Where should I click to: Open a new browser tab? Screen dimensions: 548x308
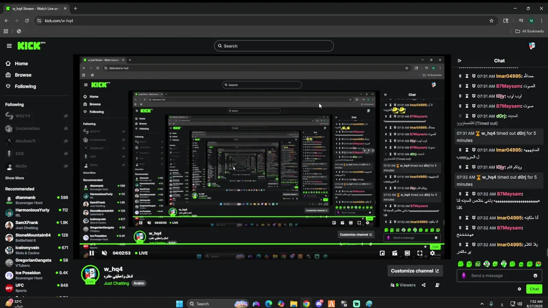point(75,9)
